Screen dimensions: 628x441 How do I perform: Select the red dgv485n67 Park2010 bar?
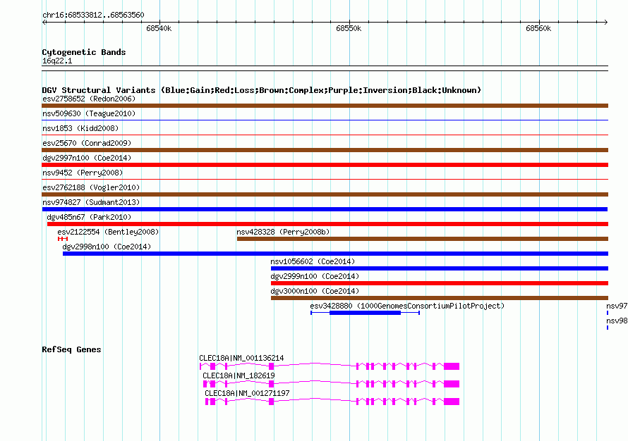click(327, 224)
